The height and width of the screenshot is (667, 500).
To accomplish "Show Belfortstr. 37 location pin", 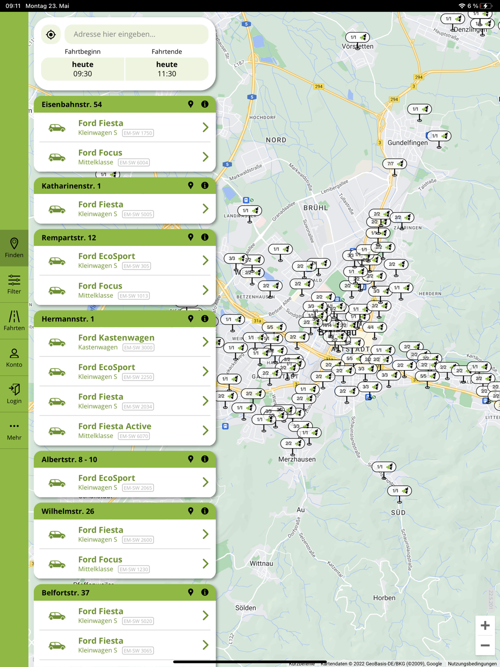I will [x=190, y=592].
